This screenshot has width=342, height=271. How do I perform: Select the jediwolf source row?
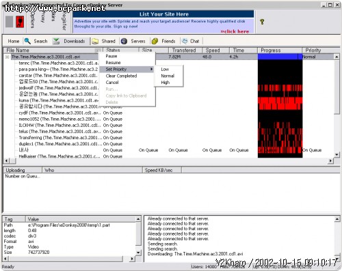[58, 88]
